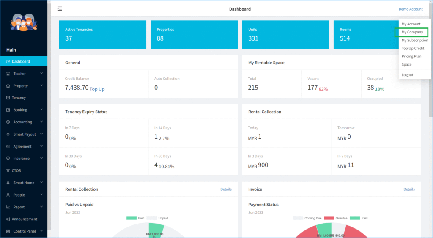
Task: Click the company logo in sidebar
Action: click(x=24, y=24)
